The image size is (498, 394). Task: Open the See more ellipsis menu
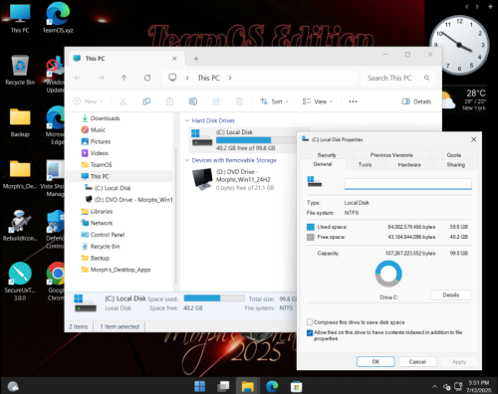353,101
